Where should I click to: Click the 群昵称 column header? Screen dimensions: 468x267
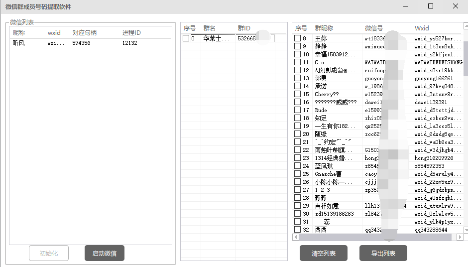pyautogui.click(x=324, y=28)
